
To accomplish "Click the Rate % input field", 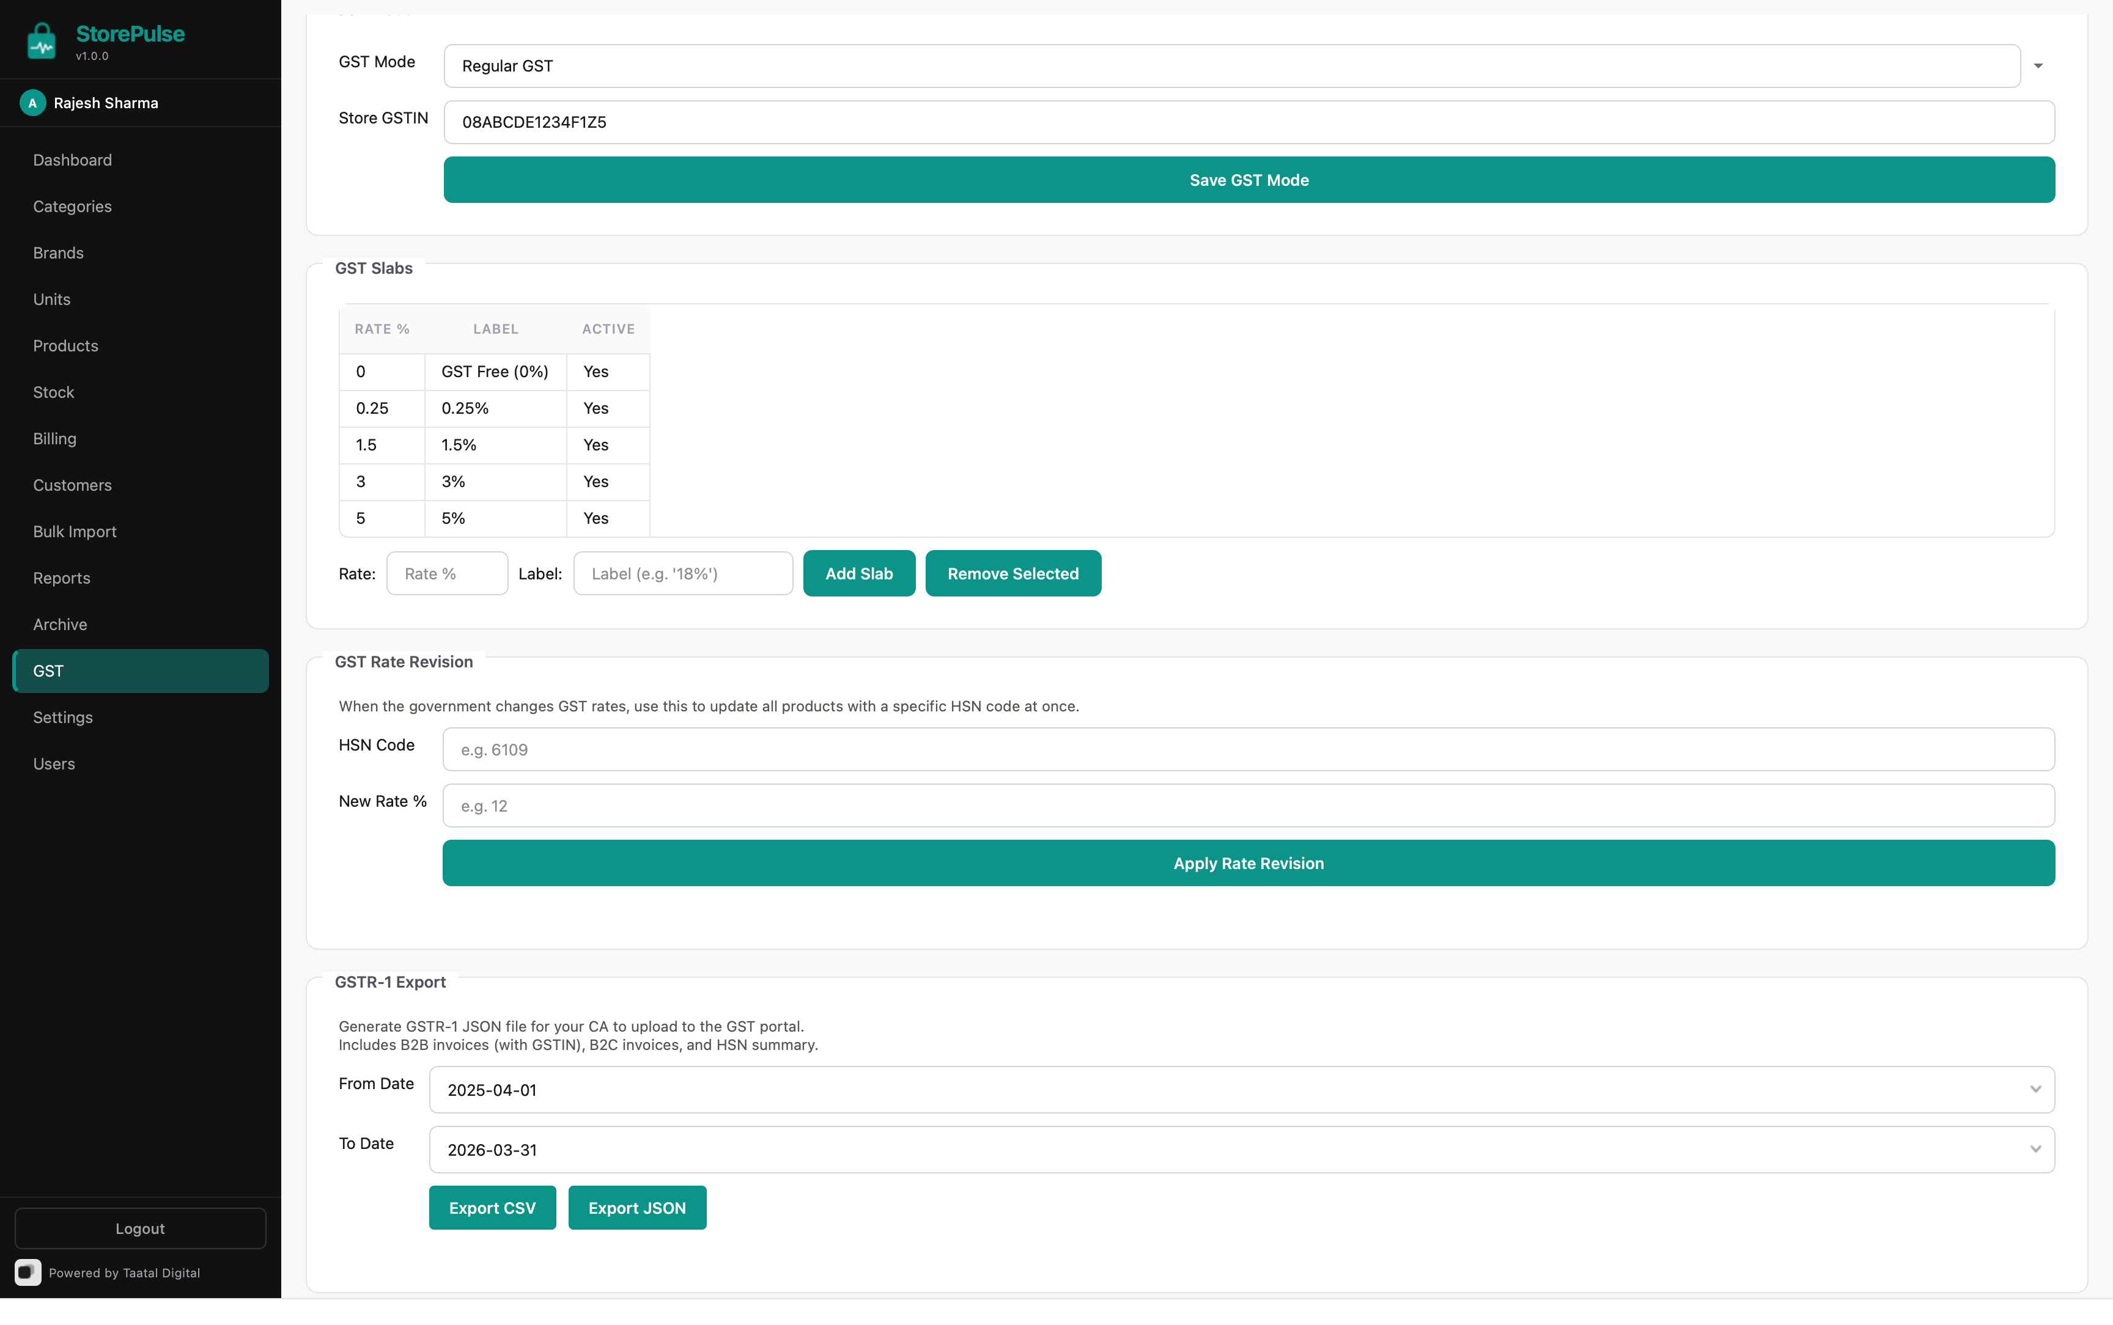I will (x=447, y=573).
